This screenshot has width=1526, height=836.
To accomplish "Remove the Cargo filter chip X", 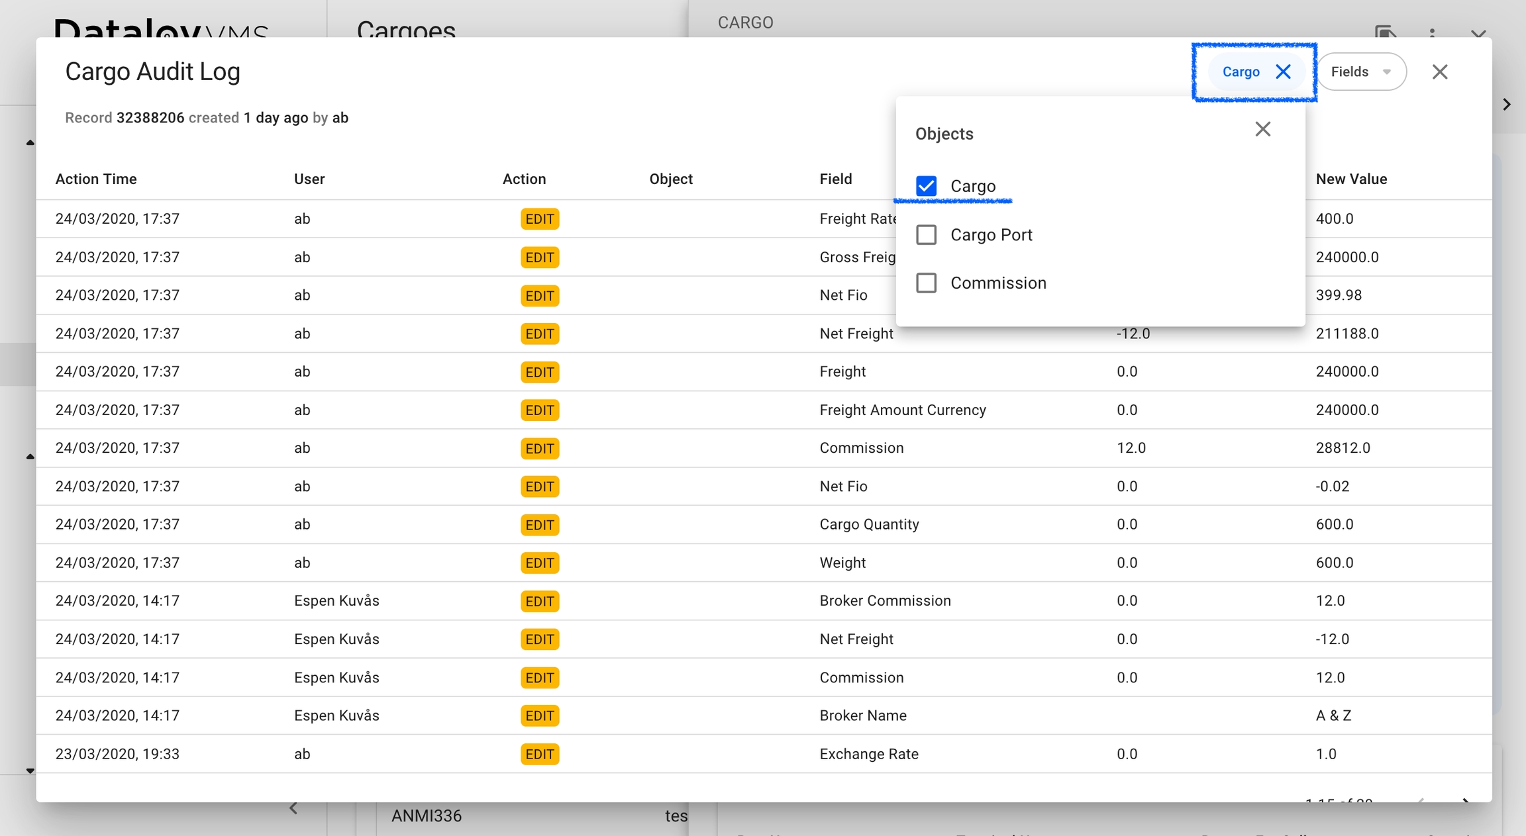I will [x=1283, y=71].
